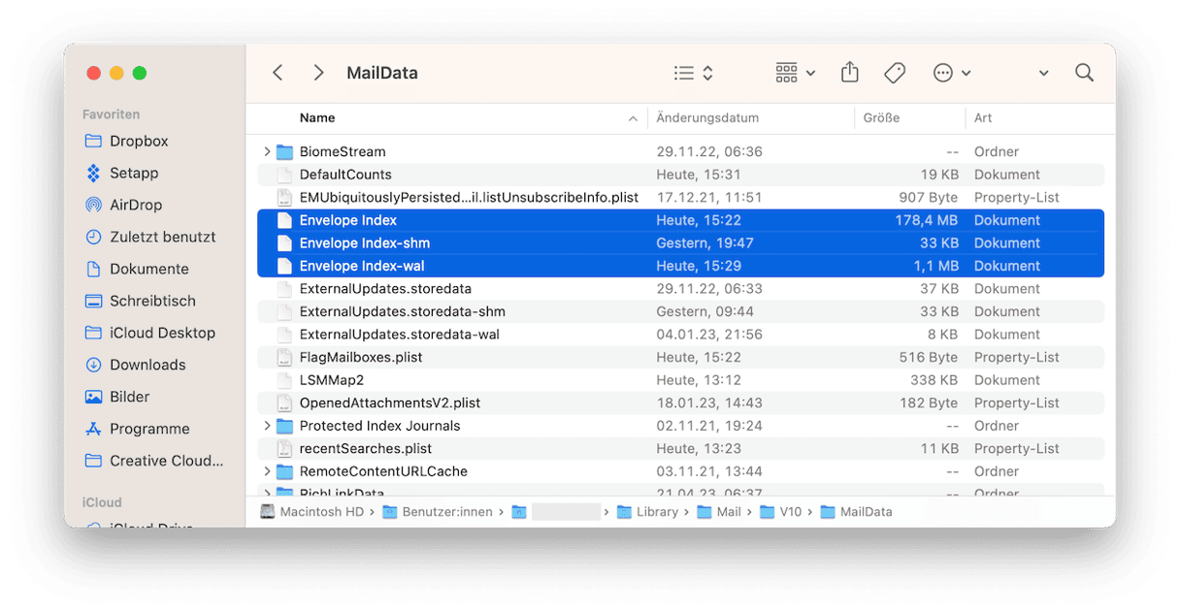Open the search magnifier icon

1084,74
